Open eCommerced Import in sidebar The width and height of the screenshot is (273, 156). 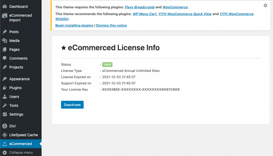[x=20, y=18]
